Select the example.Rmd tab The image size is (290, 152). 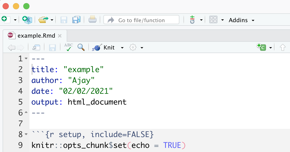pyautogui.click(x=35, y=36)
